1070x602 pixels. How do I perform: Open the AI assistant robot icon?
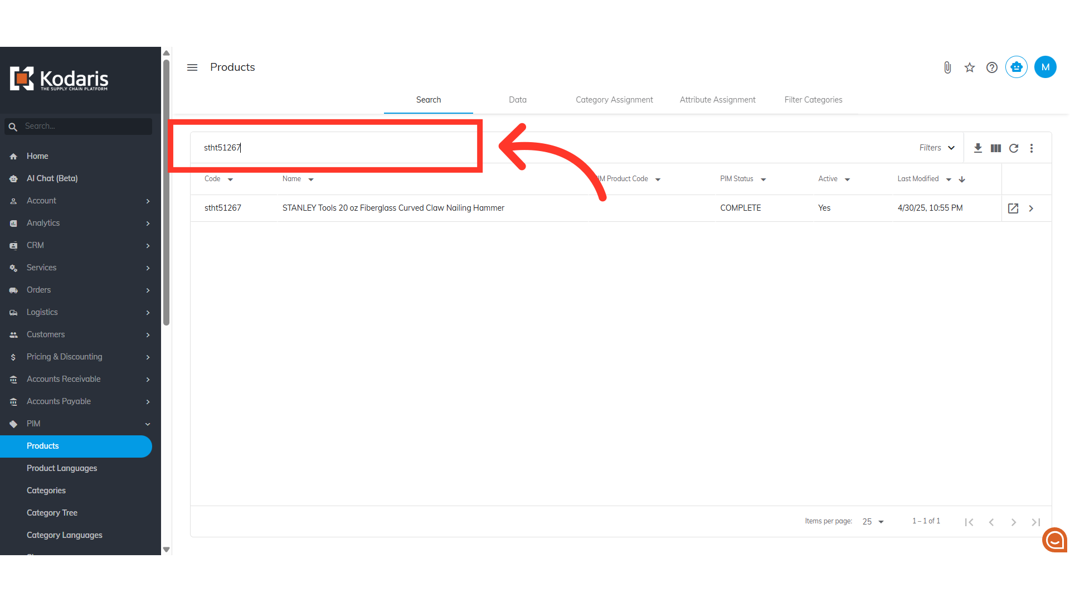coord(1016,67)
